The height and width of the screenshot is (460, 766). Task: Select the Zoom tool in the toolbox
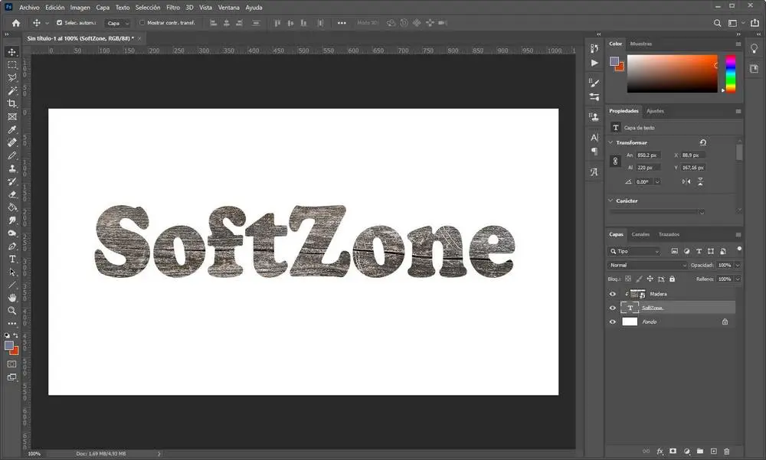[x=12, y=311]
